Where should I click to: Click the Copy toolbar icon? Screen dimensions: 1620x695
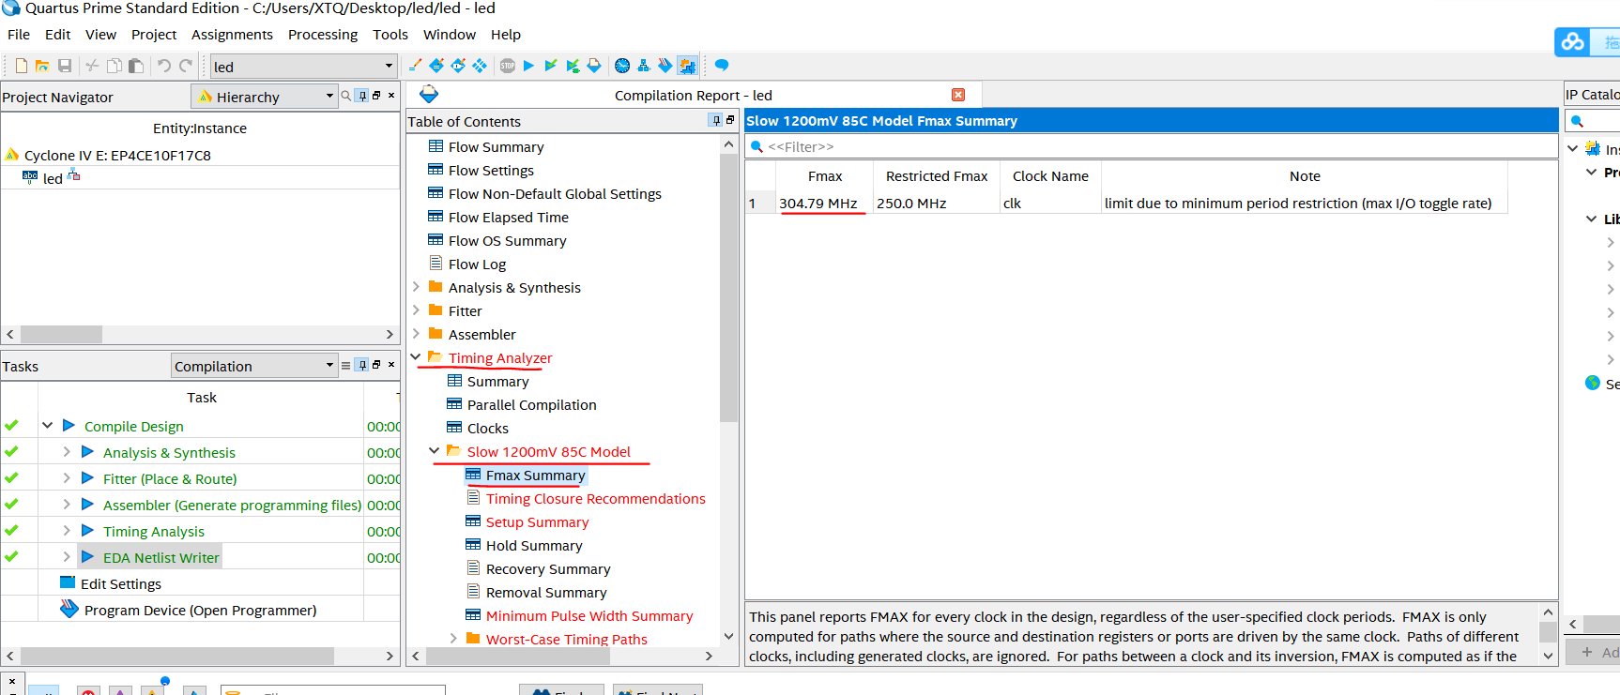[x=114, y=66]
